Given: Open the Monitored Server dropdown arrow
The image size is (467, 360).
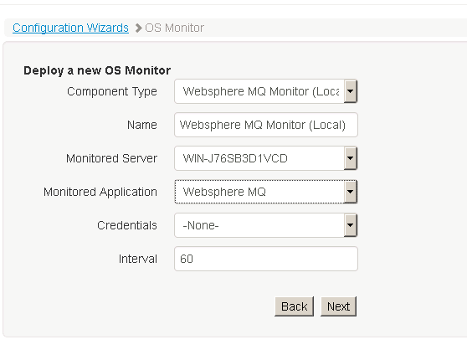Looking at the screenshot, I should point(350,158).
